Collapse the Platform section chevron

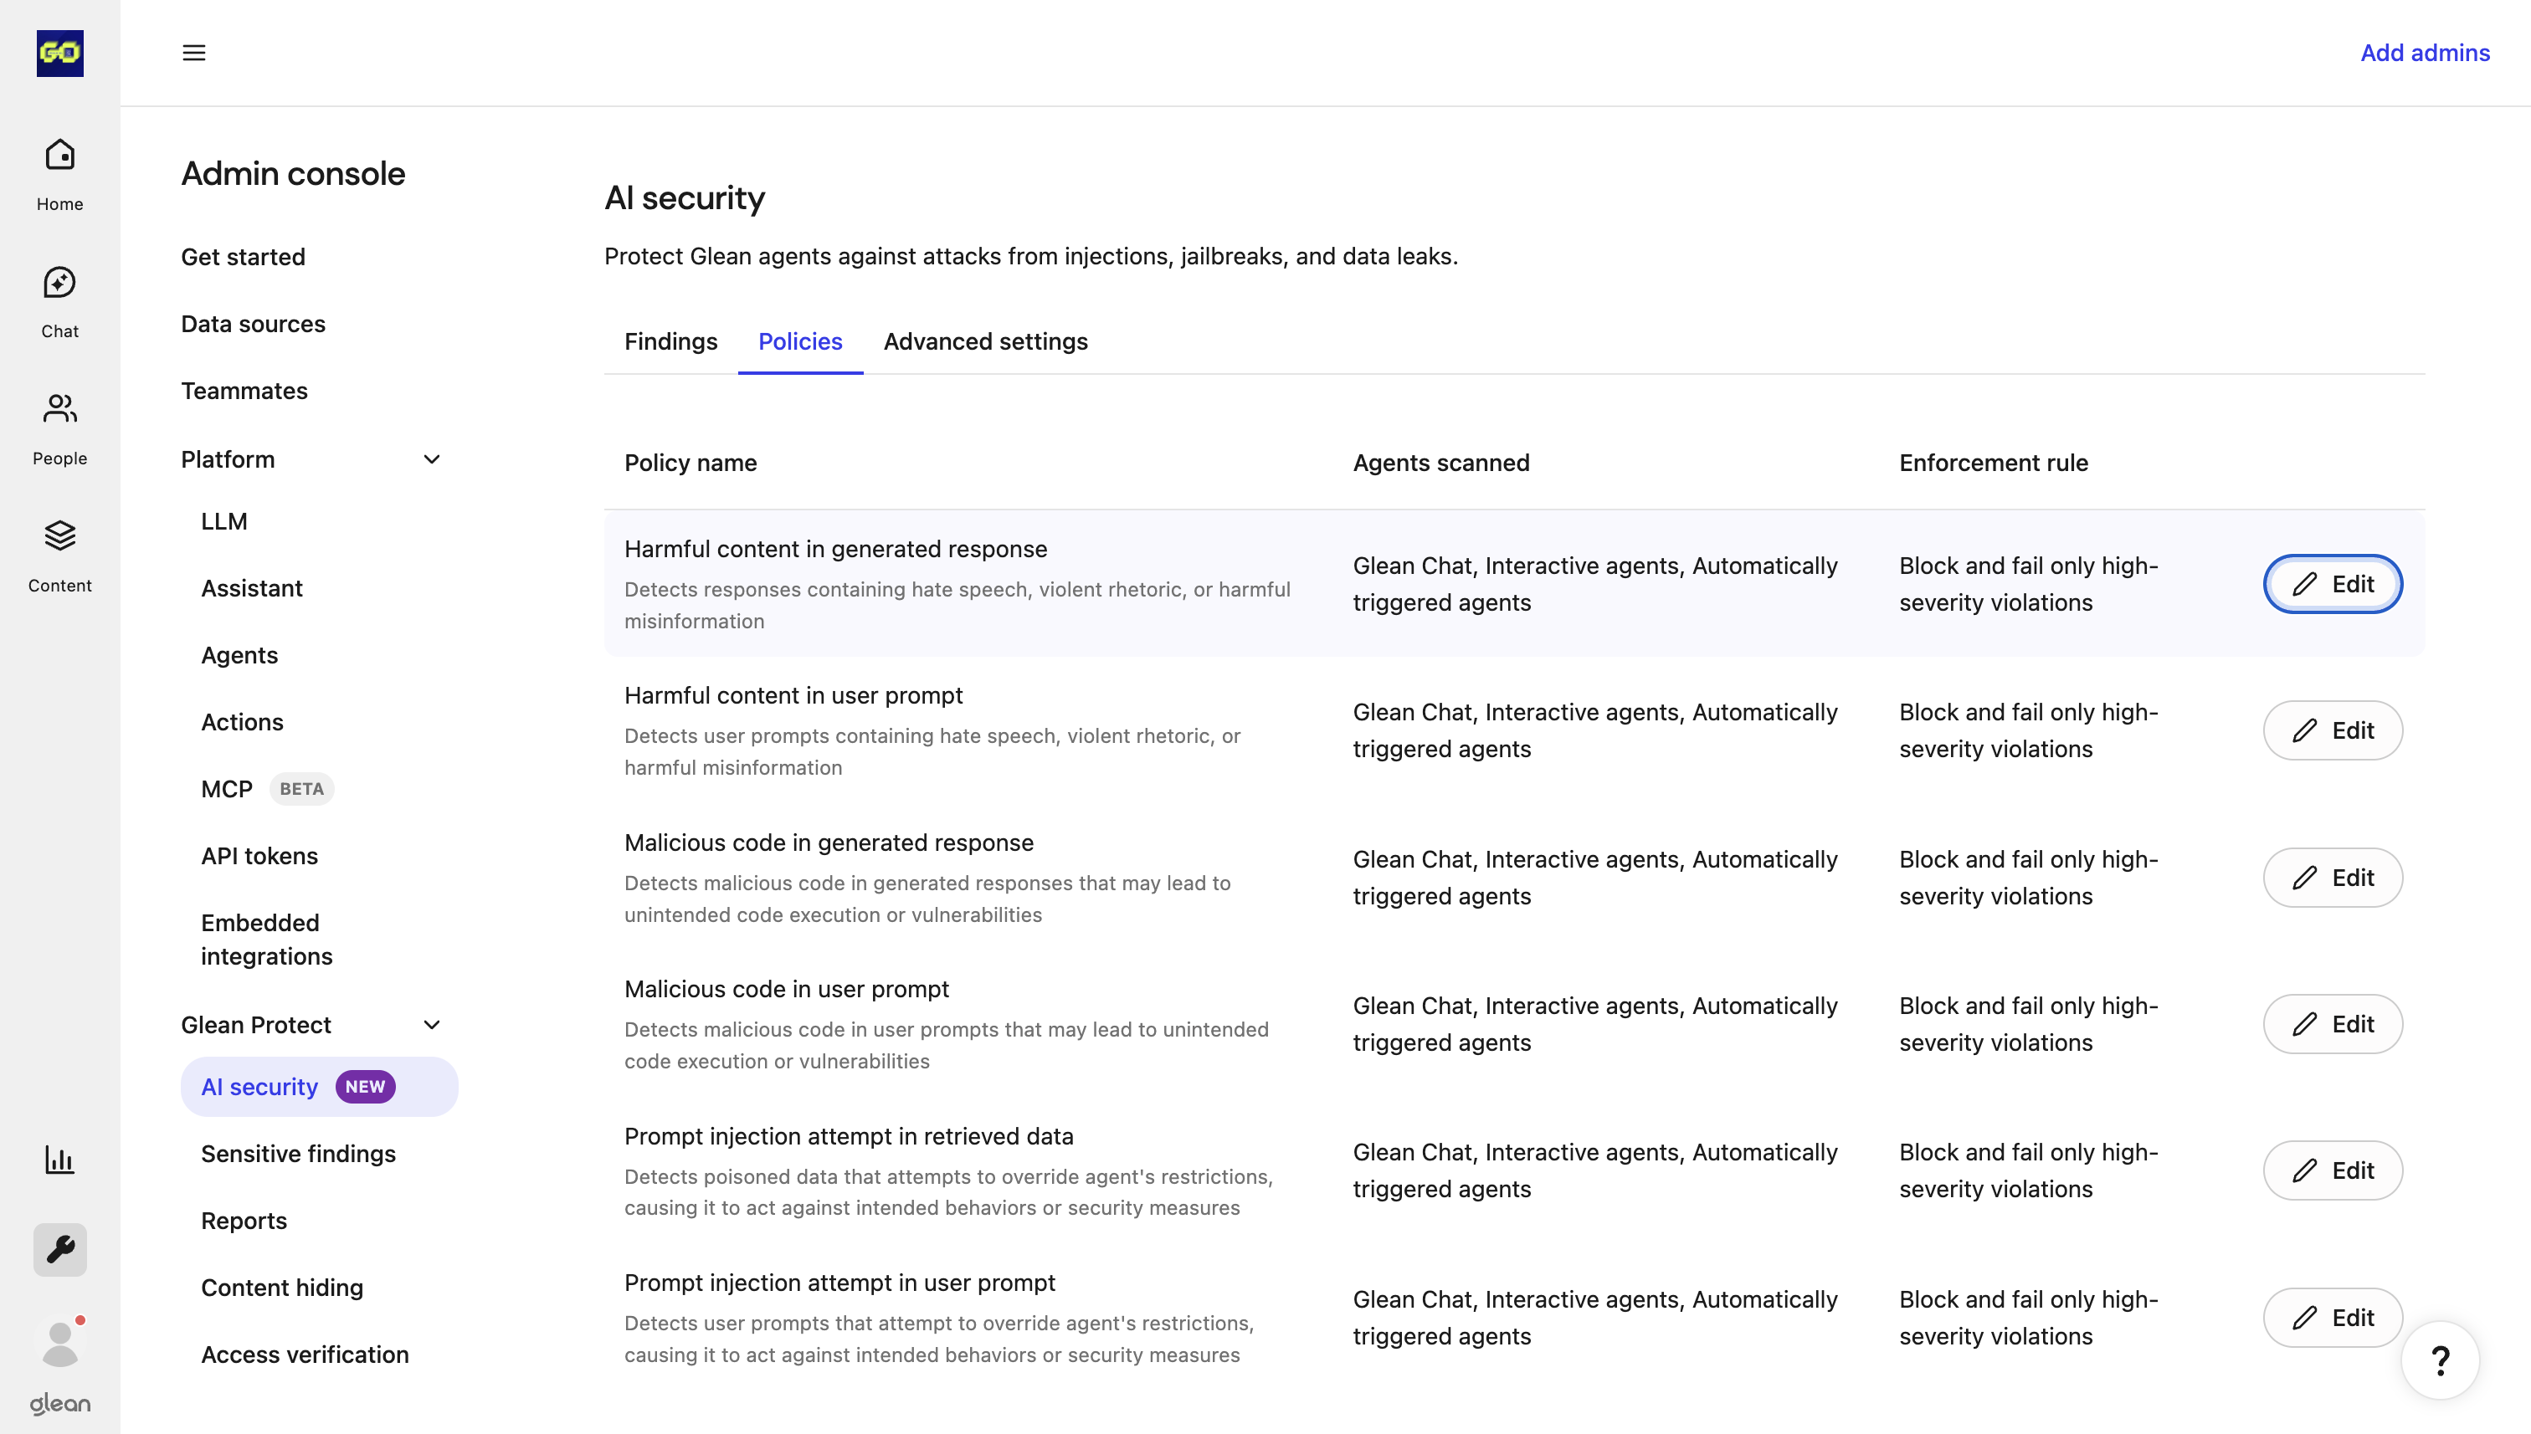[x=432, y=460]
